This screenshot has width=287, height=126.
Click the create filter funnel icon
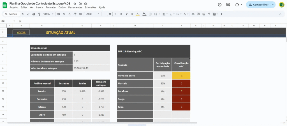pyautogui.click(x=209, y=14)
